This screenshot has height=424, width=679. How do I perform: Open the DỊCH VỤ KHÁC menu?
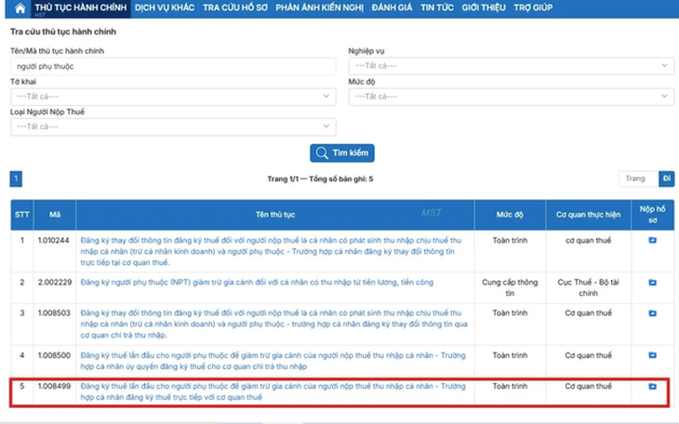click(165, 7)
